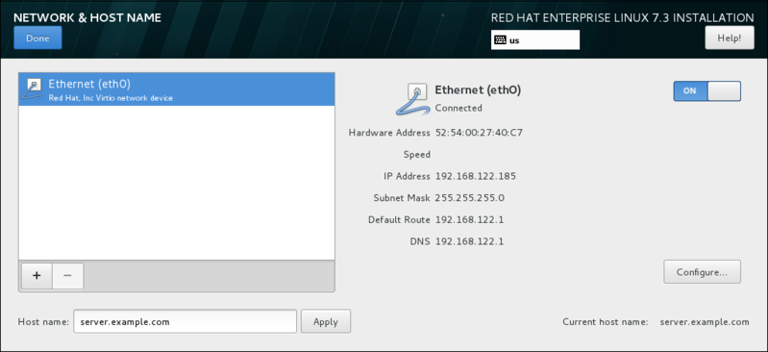Open the Help! documentation
Image resolution: width=768 pixels, height=352 pixels.
(x=730, y=38)
